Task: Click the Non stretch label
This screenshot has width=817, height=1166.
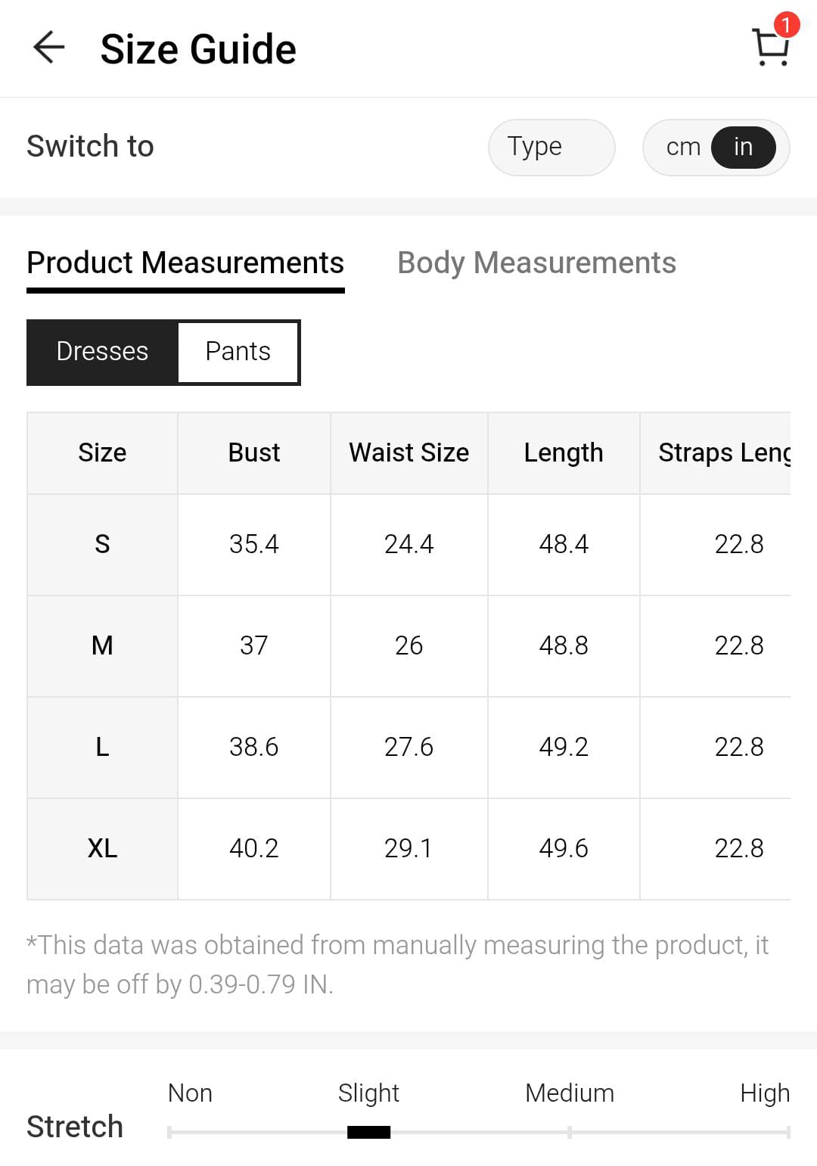Action: point(190,1093)
